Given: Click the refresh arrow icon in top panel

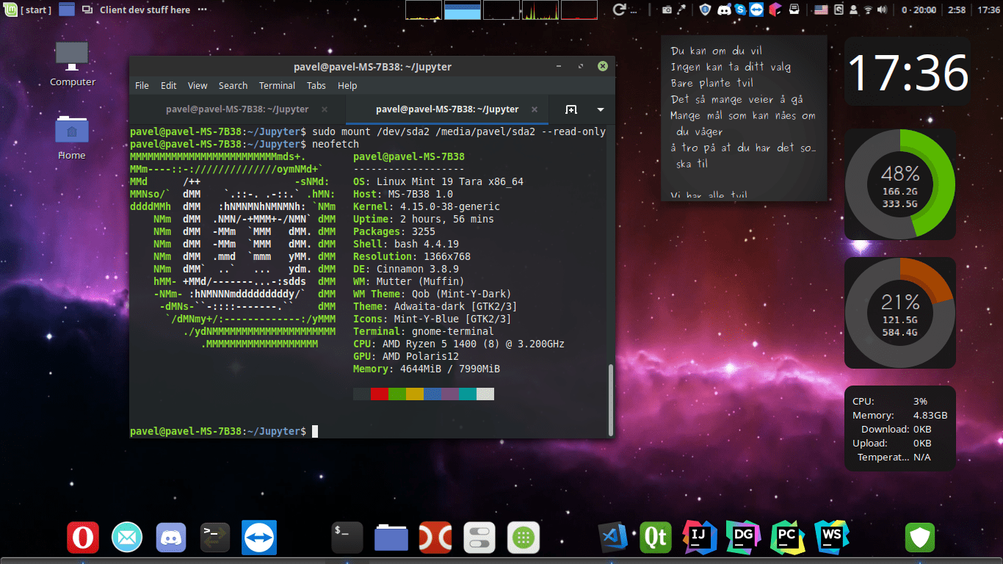Looking at the screenshot, I should click(x=620, y=10).
